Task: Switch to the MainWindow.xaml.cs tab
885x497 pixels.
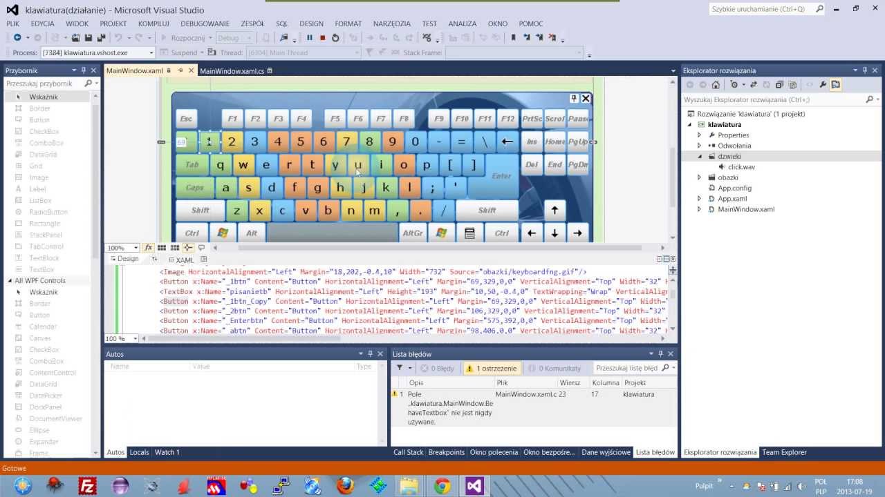Action: (x=232, y=71)
